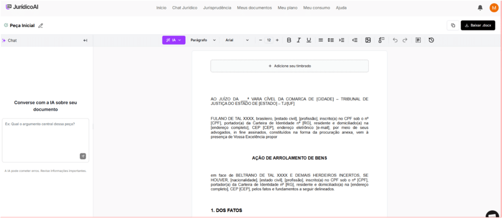
Task: Open the purple IA dropdown
Action: click(174, 40)
